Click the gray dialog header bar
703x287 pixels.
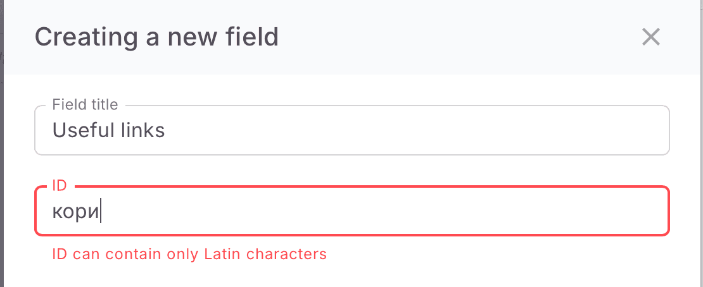coord(443,37)
